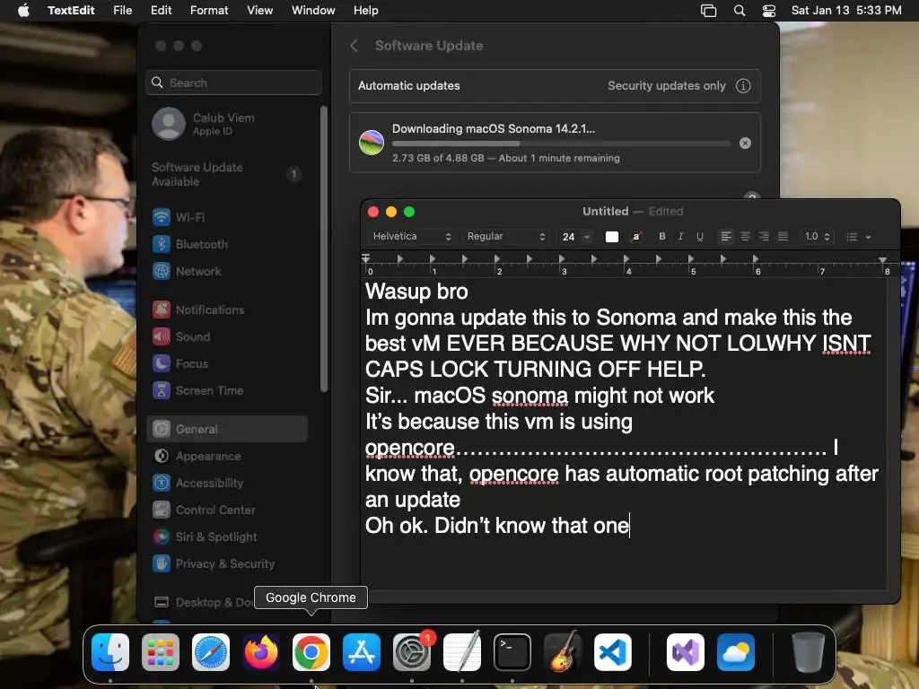The width and height of the screenshot is (919, 689).
Task: Open Control Center in menu bar
Action: [x=769, y=11]
